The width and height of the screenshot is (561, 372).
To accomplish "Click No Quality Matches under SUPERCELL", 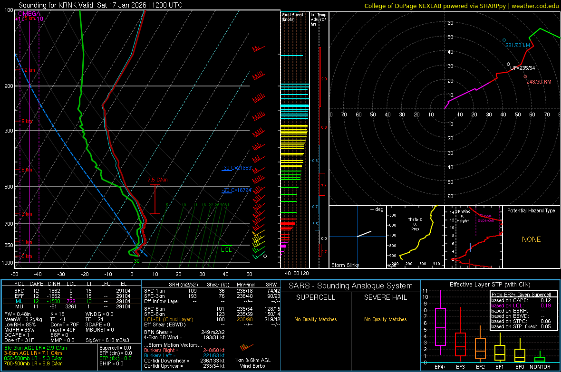I will (x=316, y=319).
